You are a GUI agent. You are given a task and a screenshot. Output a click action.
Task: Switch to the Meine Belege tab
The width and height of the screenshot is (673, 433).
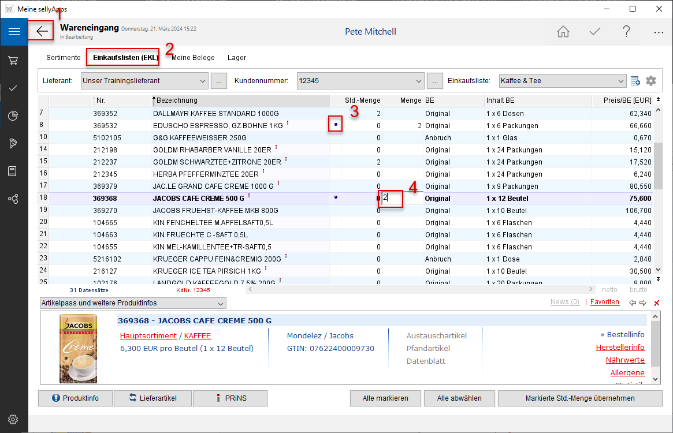pyautogui.click(x=193, y=58)
